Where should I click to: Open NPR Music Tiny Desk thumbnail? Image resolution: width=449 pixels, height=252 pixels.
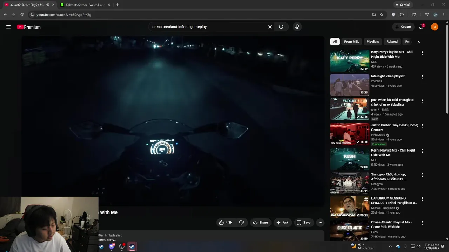pos(350,134)
